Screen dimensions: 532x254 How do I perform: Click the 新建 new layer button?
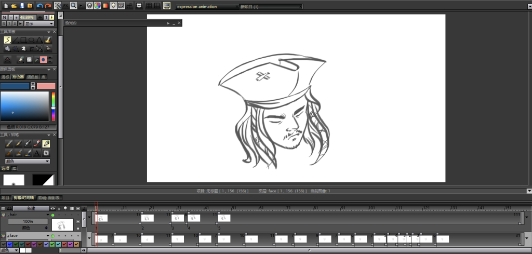31,208
